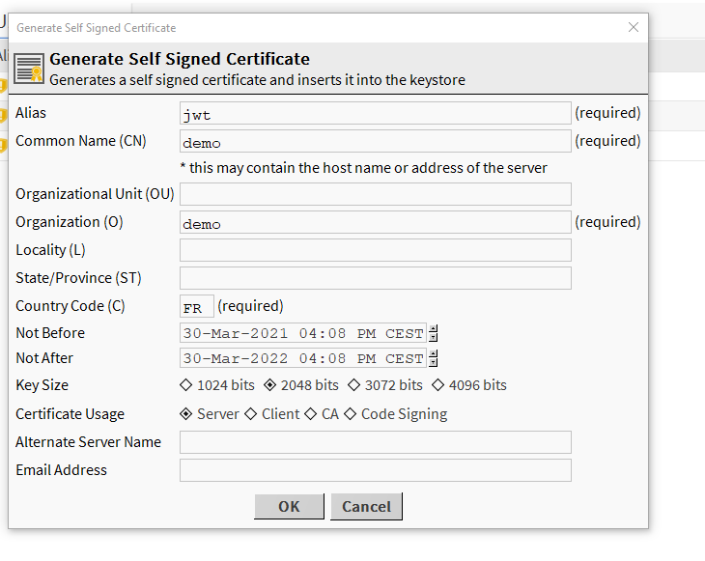
Task: Pick CA as certificate usage
Action: 311,414
